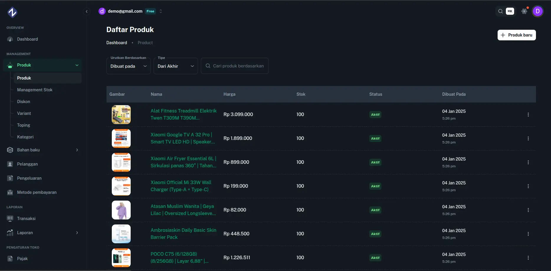Open the Urutkan Berdasarkan dropdown
551x271 pixels.
128,66
